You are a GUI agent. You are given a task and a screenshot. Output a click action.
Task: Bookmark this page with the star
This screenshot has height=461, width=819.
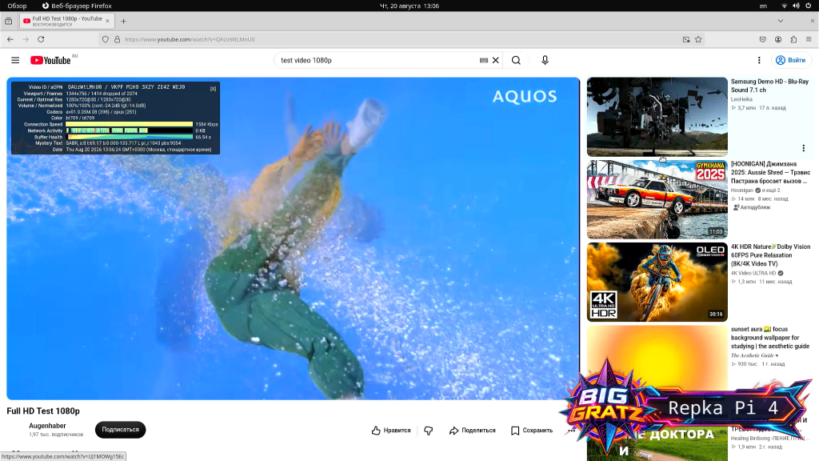point(698,39)
